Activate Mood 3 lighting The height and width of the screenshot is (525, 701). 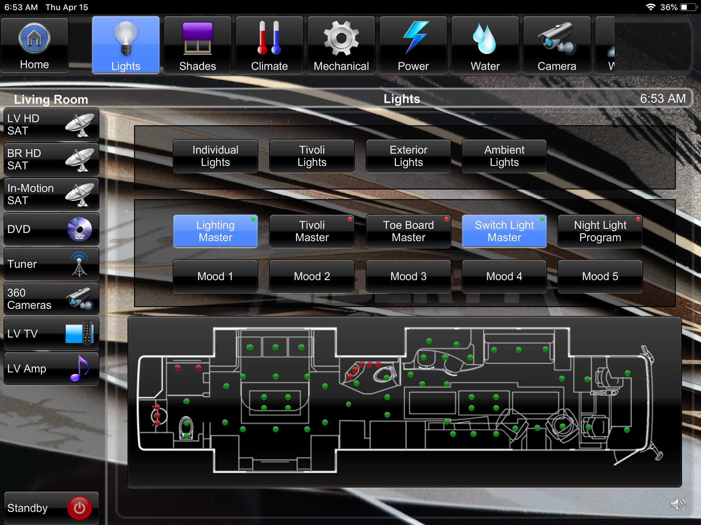click(408, 276)
